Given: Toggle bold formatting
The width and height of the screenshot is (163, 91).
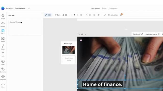Looking at the screenshot, I should click(x=74, y=15).
